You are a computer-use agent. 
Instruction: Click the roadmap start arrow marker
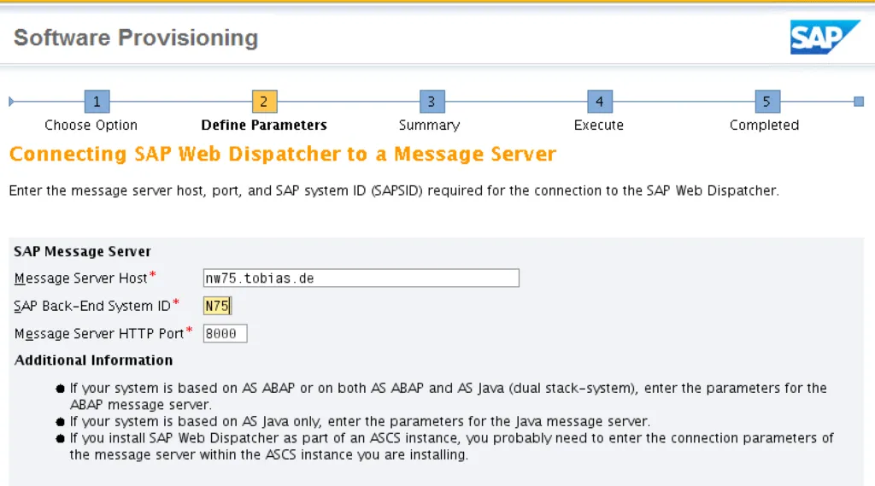(11, 102)
